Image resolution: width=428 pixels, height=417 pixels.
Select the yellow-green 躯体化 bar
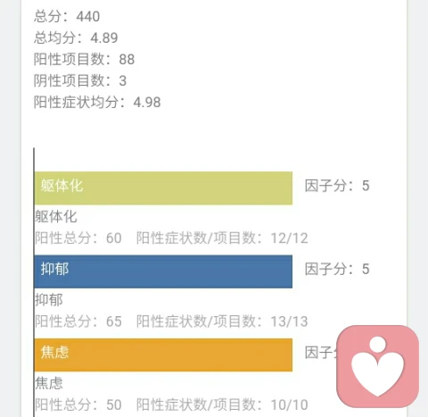pos(163,188)
